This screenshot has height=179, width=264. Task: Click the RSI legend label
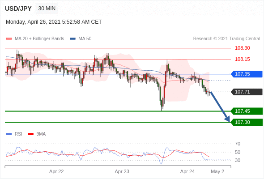click(18, 134)
